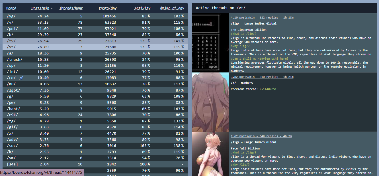
Task: Select the /pol/ board row
Action: pos(95,29)
